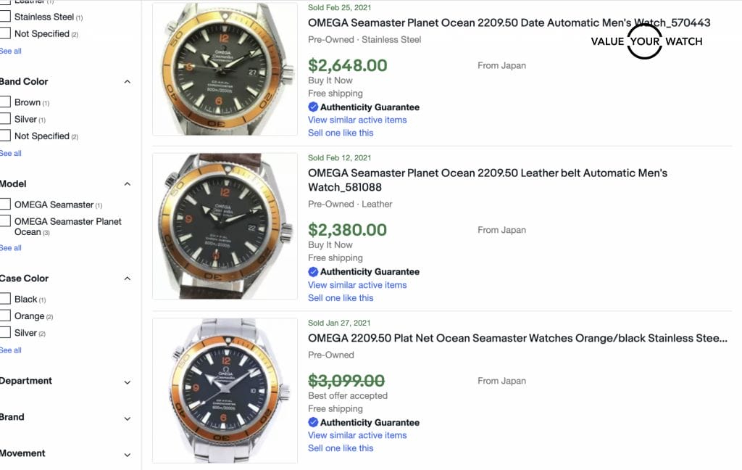Viewport: 742px width, 470px height.
Task: Click the Authenticity Guarantee badge on $2,648.00 listing
Action: [369, 107]
